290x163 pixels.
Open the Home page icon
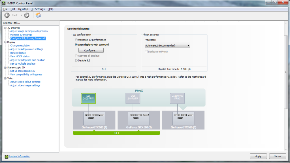[x=38, y=15]
